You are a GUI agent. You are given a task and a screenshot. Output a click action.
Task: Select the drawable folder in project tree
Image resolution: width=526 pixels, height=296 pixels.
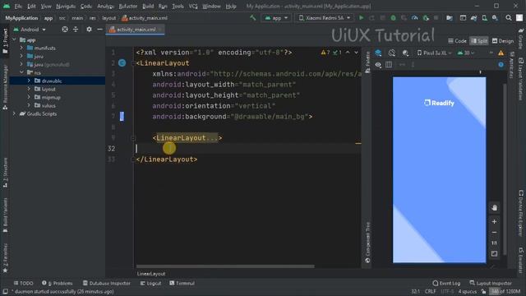tap(57, 81)
